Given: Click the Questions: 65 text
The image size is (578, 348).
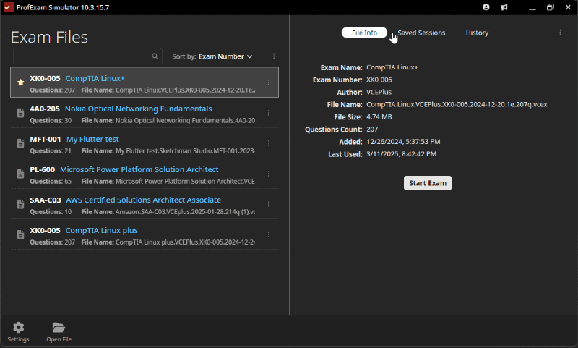Looking at the screenshot, I should [51, 181].
